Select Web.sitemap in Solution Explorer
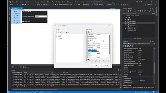 [x=133, y=31]
